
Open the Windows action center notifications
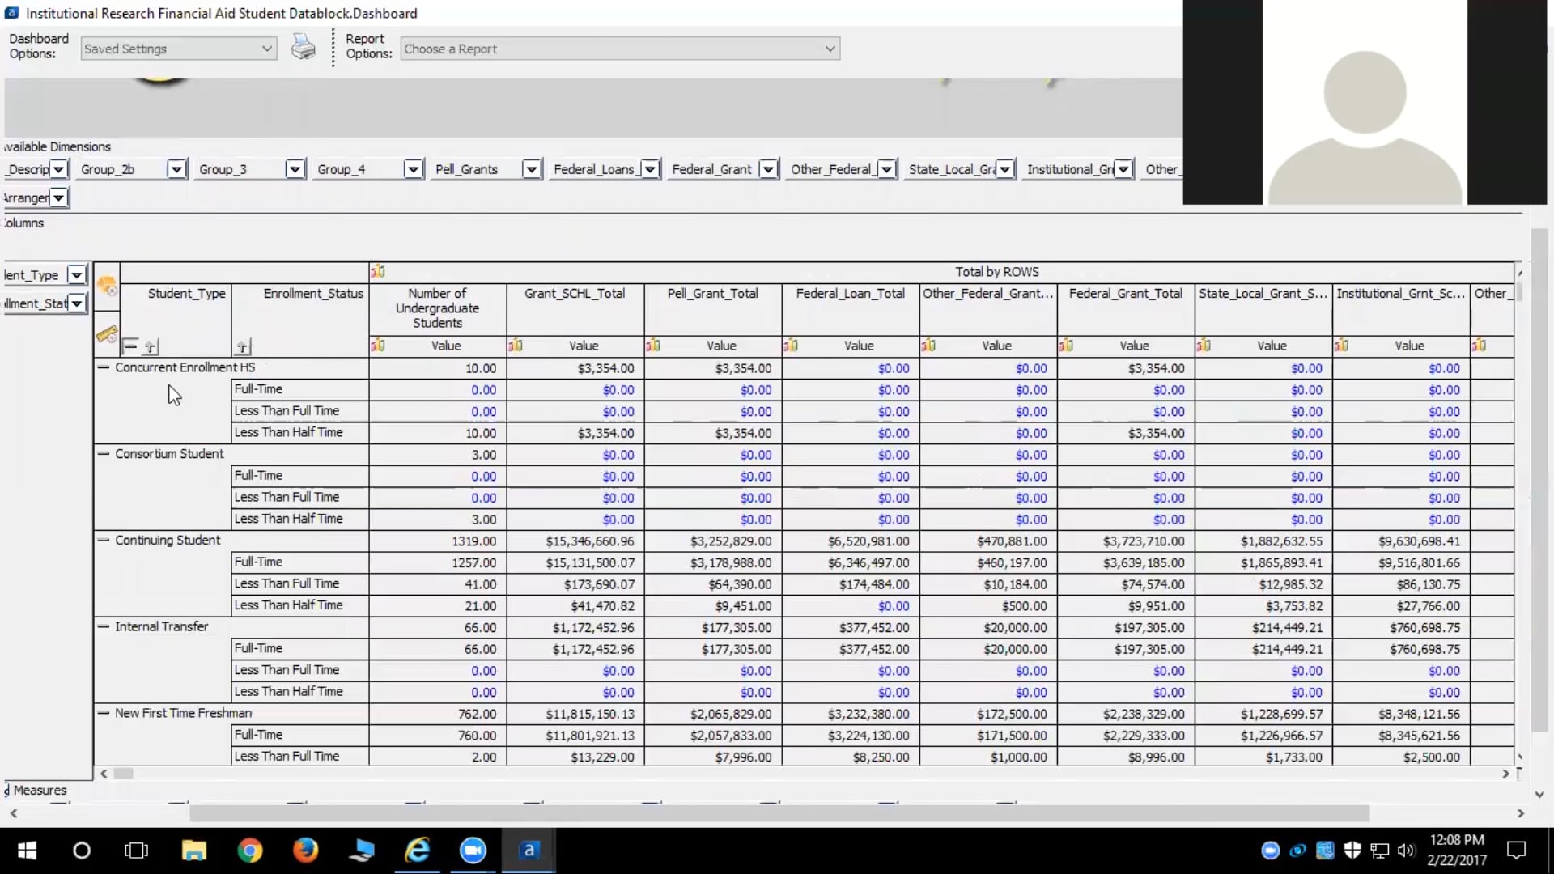click(x=1516, y=851)
